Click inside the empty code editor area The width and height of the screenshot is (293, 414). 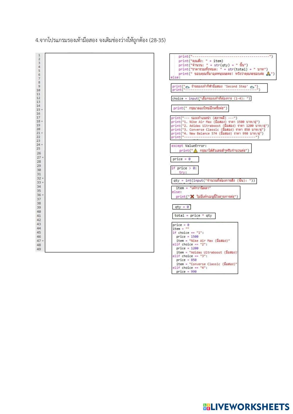99,152
